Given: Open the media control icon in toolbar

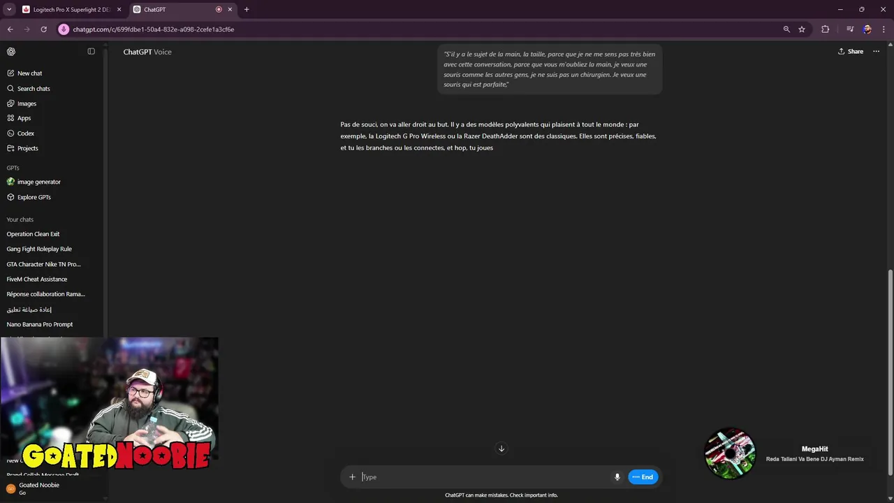Looking at the screenshot, I should [850, 29].
